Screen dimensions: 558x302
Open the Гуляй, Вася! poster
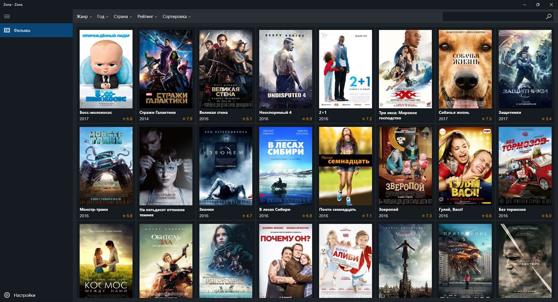[x=465, y=166]
